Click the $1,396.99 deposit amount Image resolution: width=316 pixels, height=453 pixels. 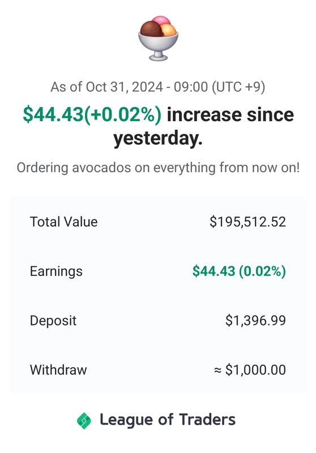click(255, 320)
